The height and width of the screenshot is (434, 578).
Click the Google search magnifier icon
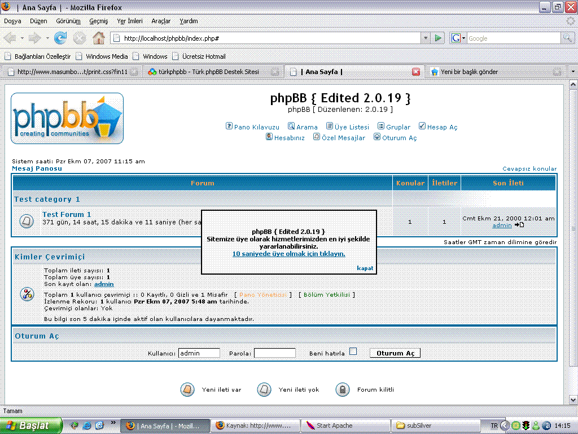567,38
